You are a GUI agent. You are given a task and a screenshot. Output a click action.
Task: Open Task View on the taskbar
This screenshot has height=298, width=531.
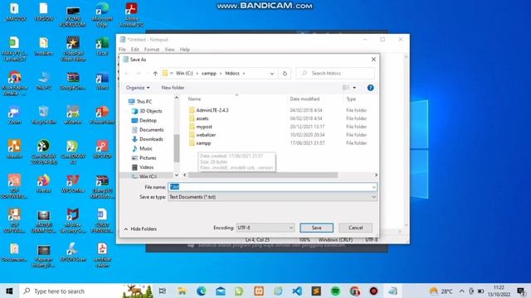coord(163,291)
